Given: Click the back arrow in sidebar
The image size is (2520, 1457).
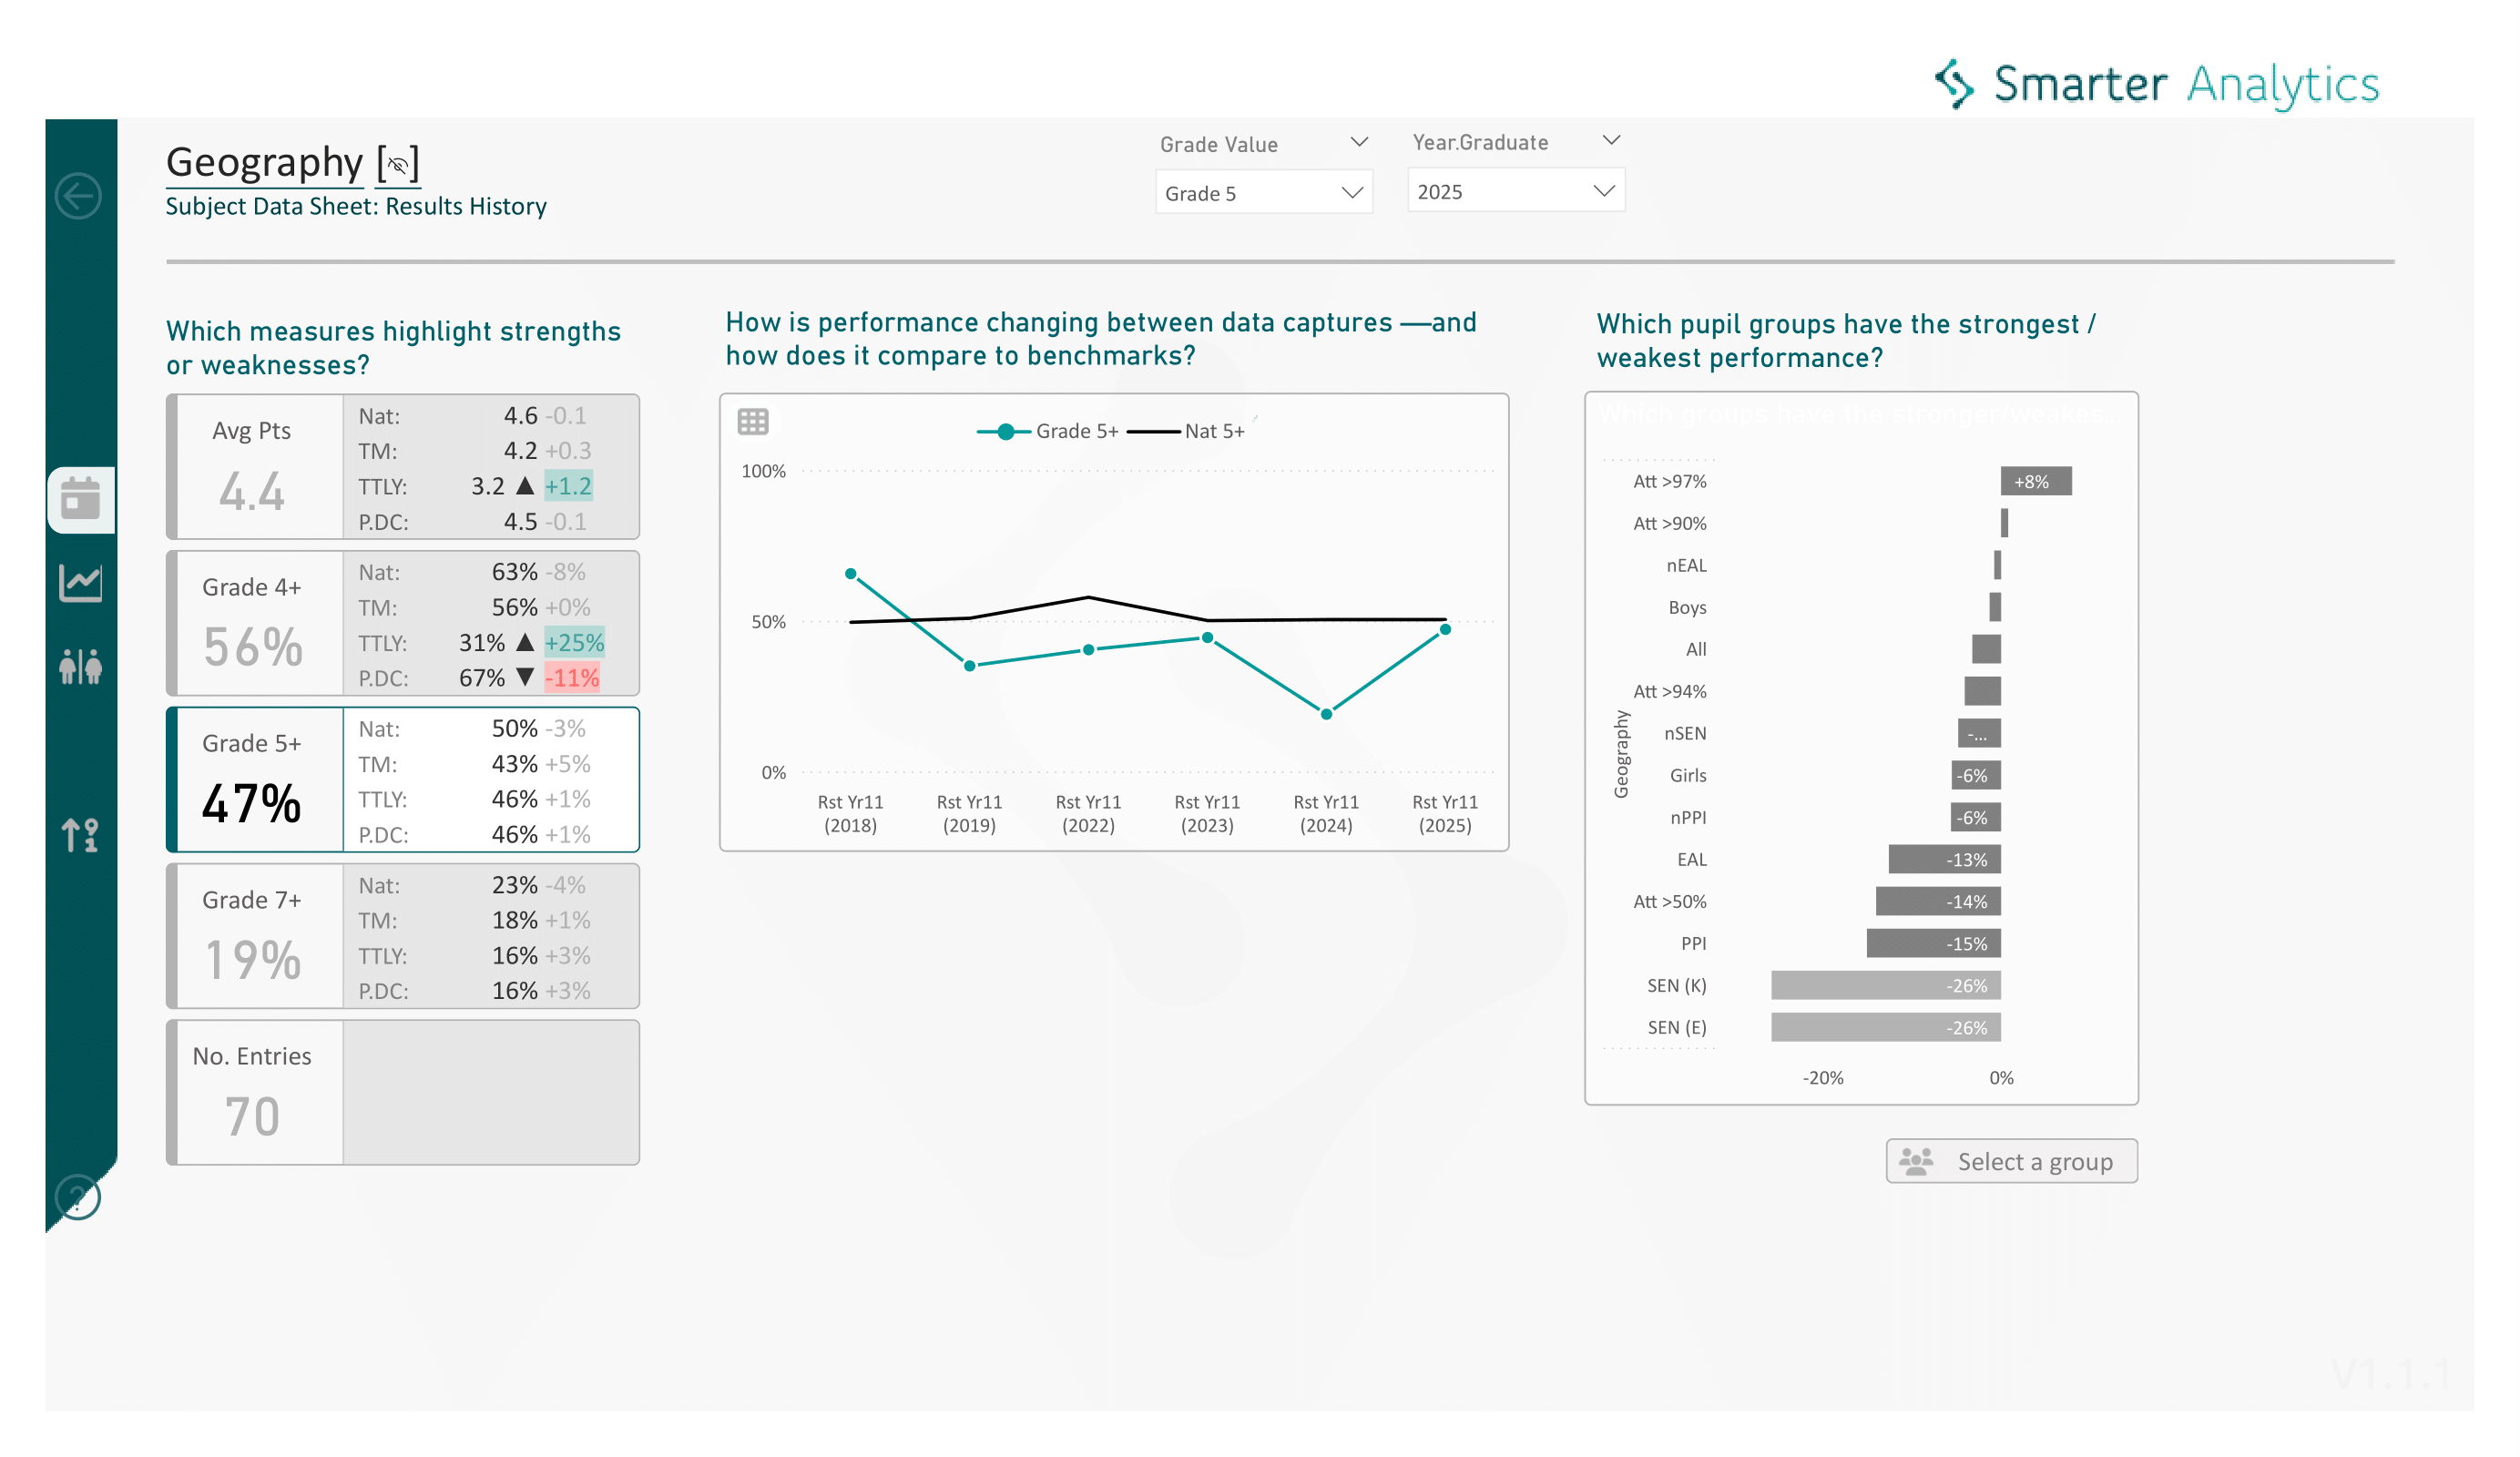Looking at the screenshot, I should click(78, 195).
